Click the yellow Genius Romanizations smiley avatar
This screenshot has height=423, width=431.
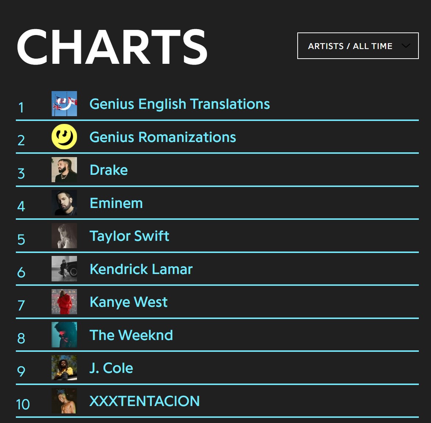coord(64,137)
